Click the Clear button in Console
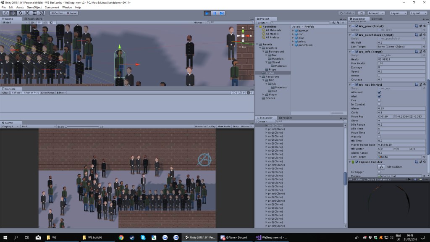The width and height of the screenshot is (430, 242). pyautogui.click(x=5, y=92)
